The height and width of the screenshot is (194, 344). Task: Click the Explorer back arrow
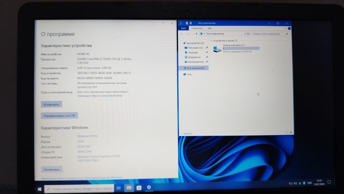point(182,34)
